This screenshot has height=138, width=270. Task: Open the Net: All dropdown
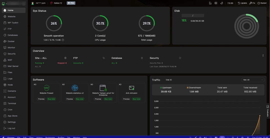253,80
